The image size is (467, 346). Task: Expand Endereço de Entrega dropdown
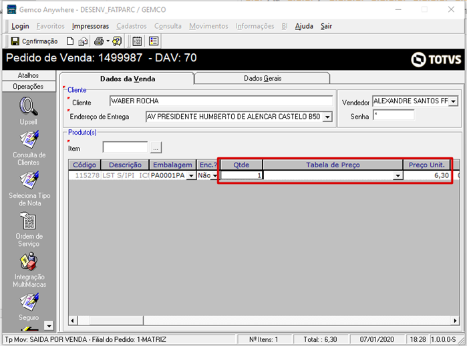tap(327, 117)
